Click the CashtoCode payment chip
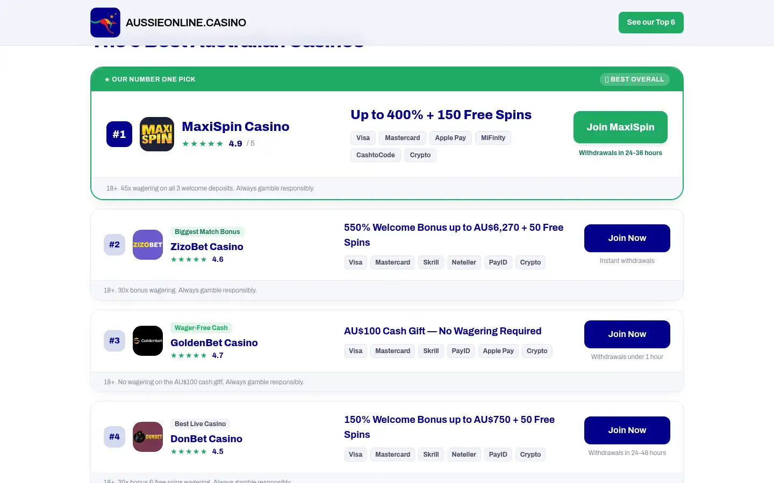 point(376,155)
